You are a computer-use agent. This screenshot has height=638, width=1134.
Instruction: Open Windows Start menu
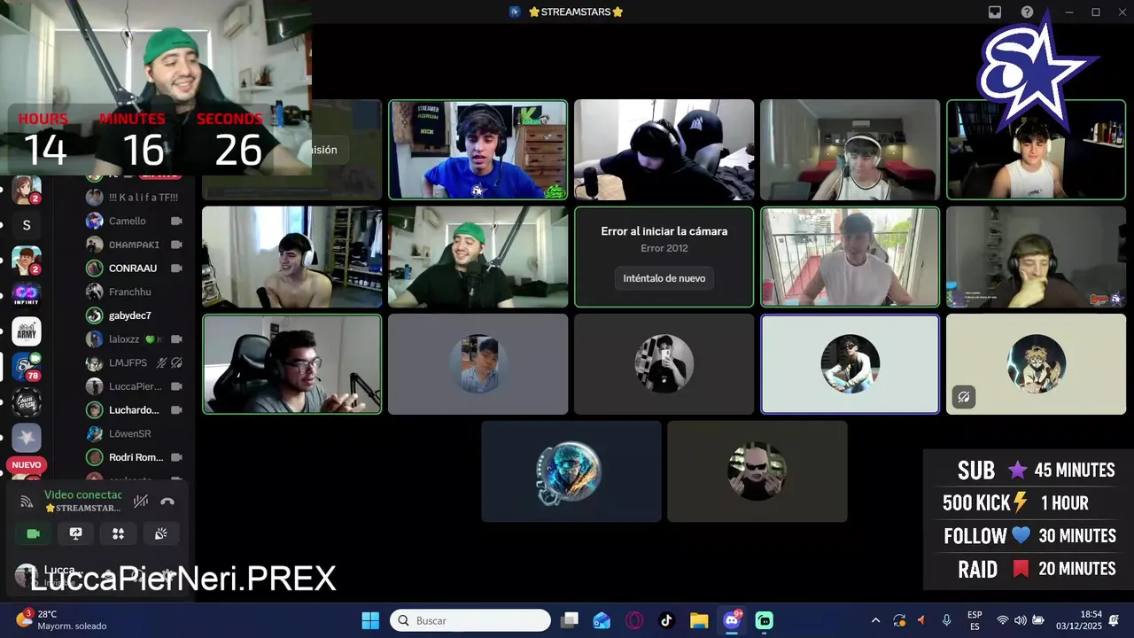(370, 620)
